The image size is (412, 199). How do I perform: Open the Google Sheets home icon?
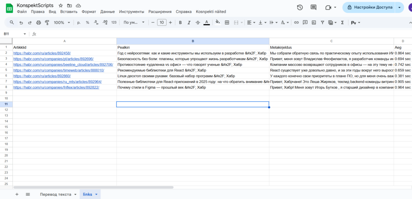9,8
